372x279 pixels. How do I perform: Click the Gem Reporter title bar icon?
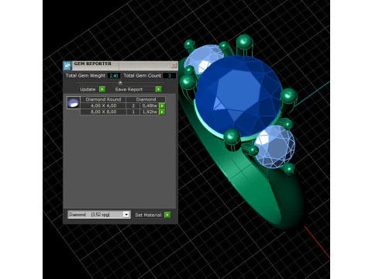(x=67, y=66)
